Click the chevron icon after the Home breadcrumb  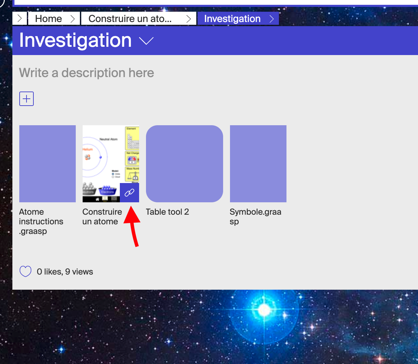[73, 18]
